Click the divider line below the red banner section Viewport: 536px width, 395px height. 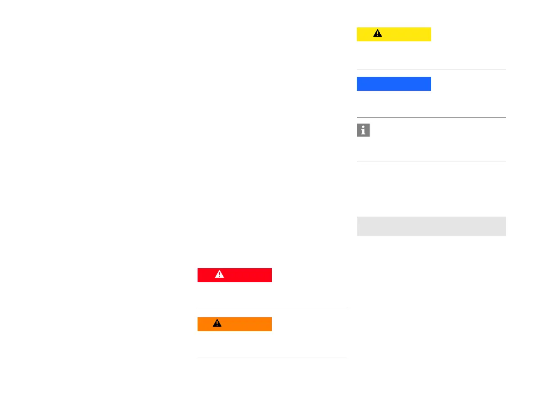272,309
